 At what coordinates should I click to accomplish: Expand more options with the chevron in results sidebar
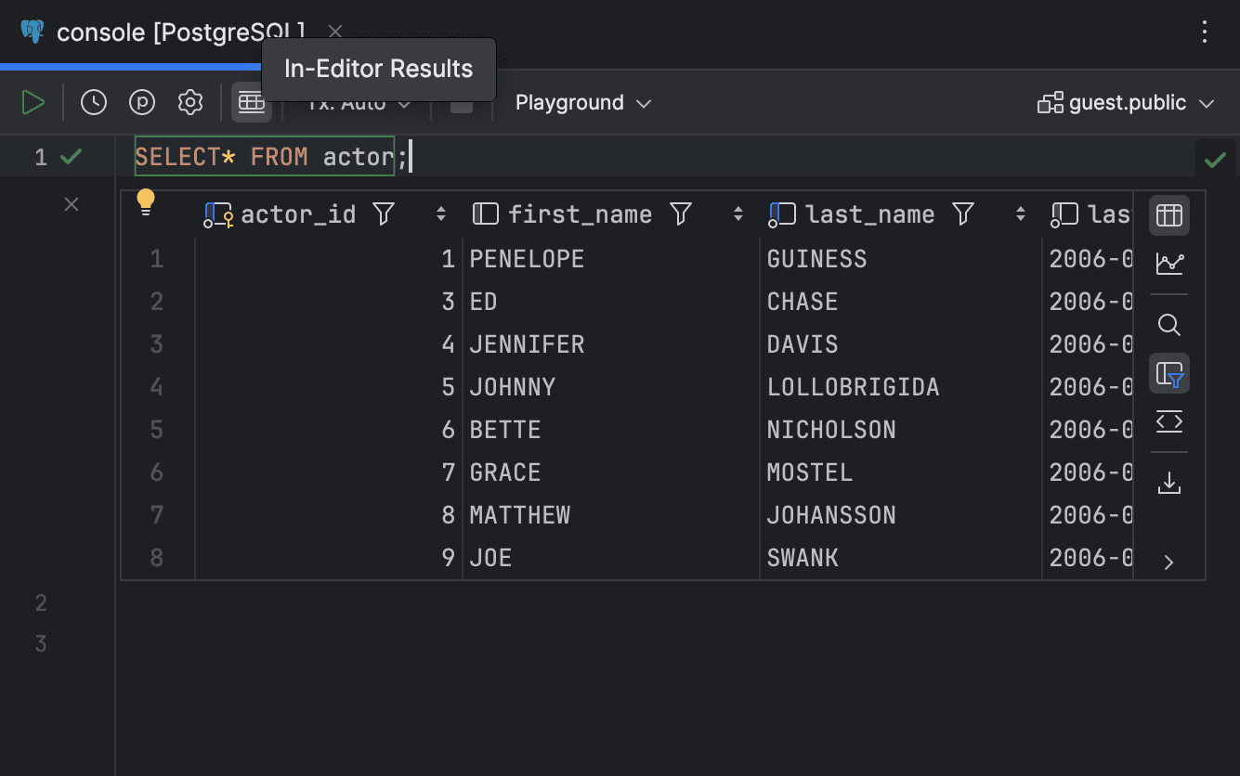(1168, 562)
